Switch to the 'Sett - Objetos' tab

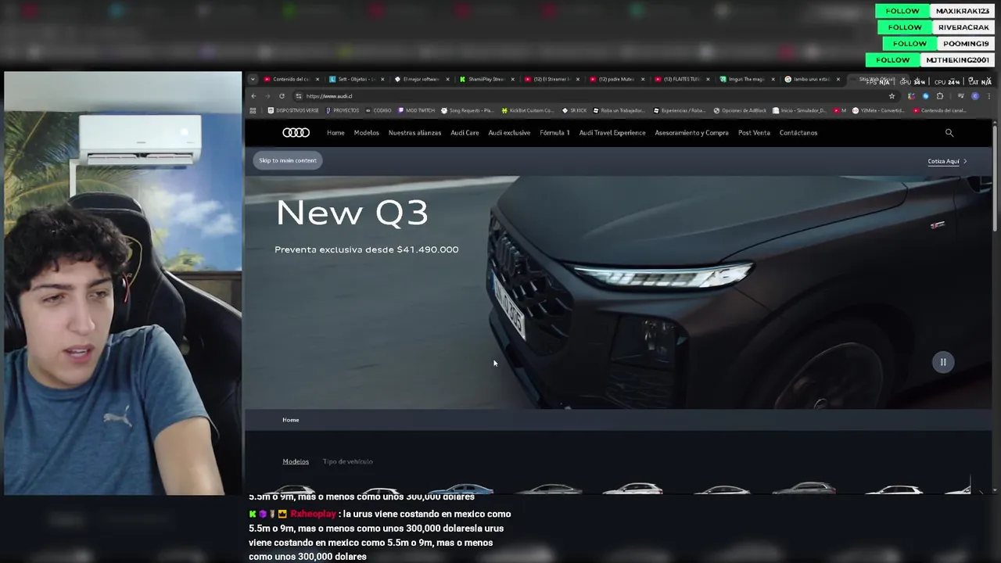pyautogui.click(x=357, y=79)
